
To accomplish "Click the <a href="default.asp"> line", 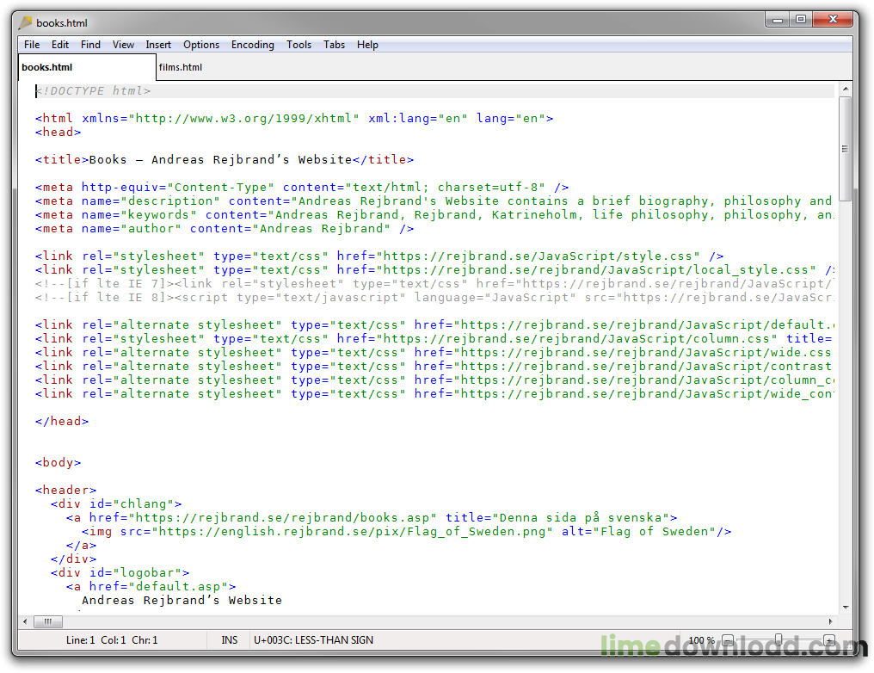I will (151, 587).
